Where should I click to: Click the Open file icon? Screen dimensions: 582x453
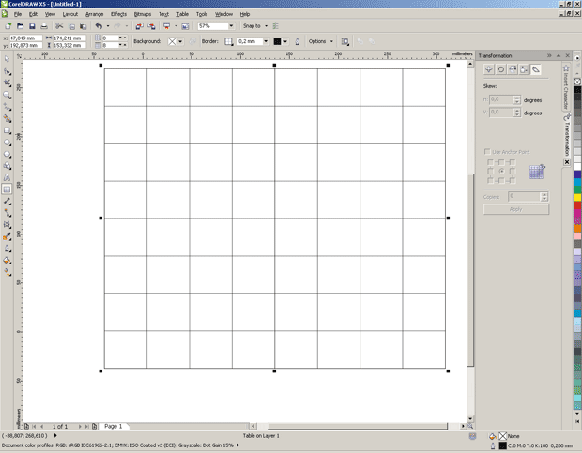[x=20, y=26]
